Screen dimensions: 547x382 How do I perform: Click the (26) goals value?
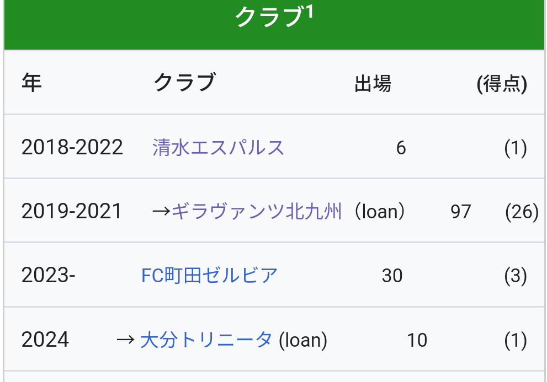522,212
